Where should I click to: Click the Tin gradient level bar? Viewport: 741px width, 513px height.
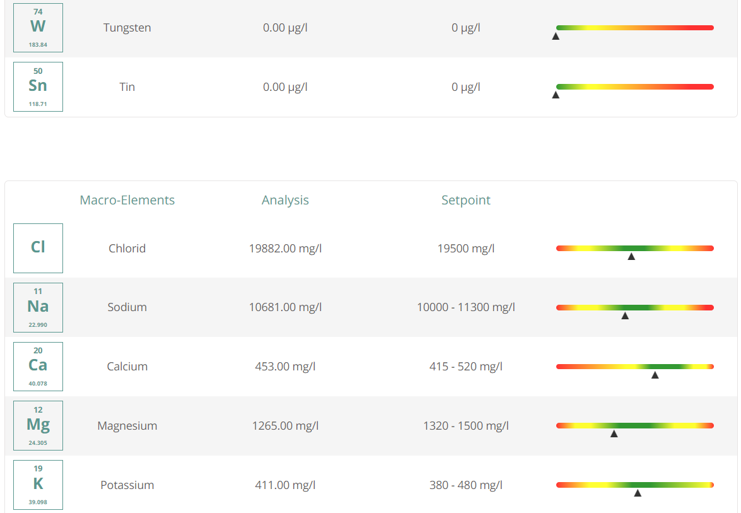point(634,87)
